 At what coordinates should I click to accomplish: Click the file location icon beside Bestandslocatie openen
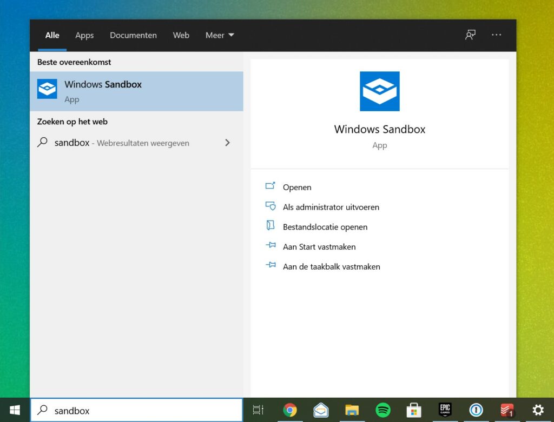coord(271,225)
